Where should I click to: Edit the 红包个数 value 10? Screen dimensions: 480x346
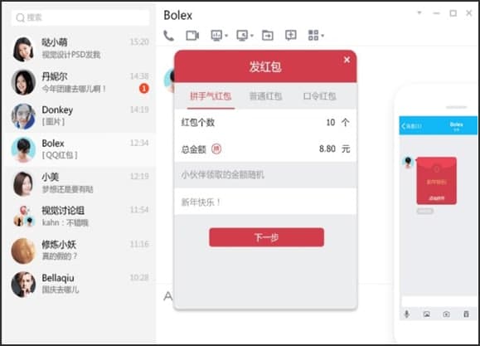click(x=331, y=123)
